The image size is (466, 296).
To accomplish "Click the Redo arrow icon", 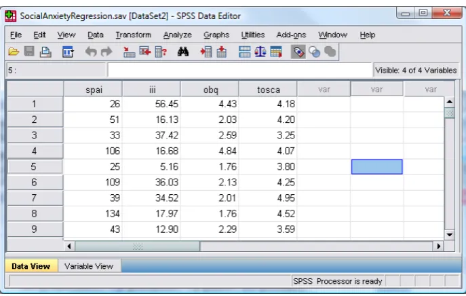I will (x=106, y=52).
